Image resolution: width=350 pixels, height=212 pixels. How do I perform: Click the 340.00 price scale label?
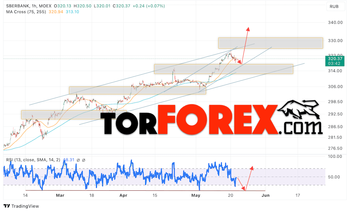[335, 22]
